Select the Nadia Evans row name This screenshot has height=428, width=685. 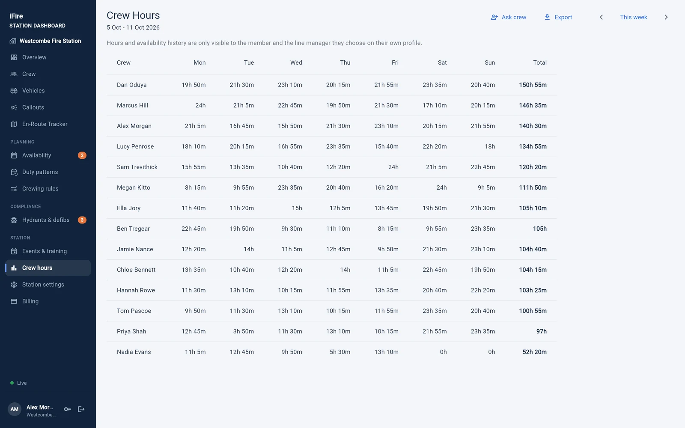(x=134, y=352)
